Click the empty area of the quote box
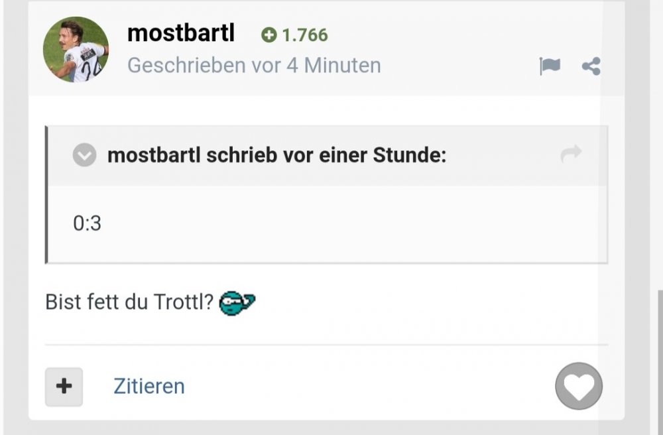This screenshot has height=435, width=663. pos(338,224)
